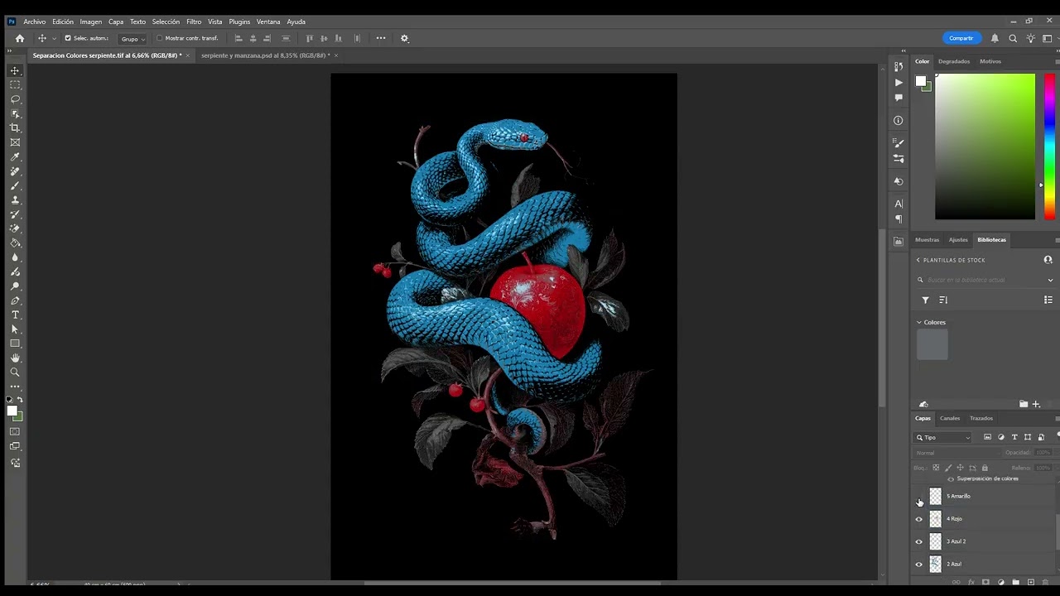Open the Filtro menu
Image resolution: width=1060 pixels, height=596 pixels.
click(194, 22)
